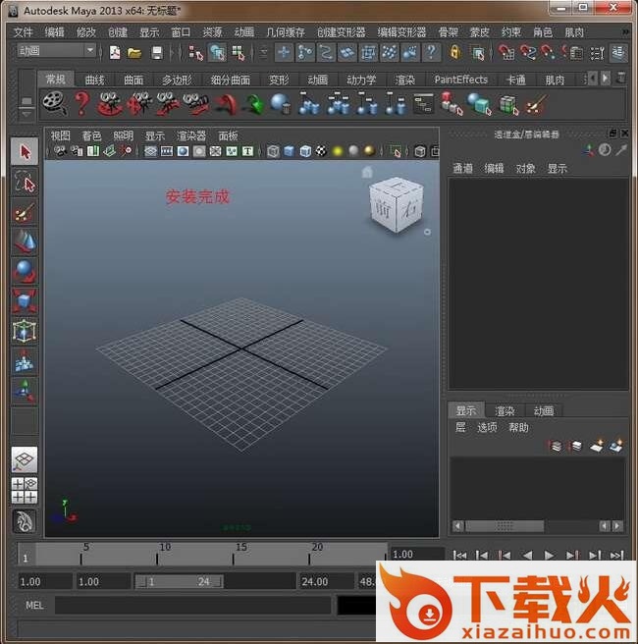The image size is (638, 644).
Task: Click the yellow light sphere icon in viewport
Action: [338, 151]
